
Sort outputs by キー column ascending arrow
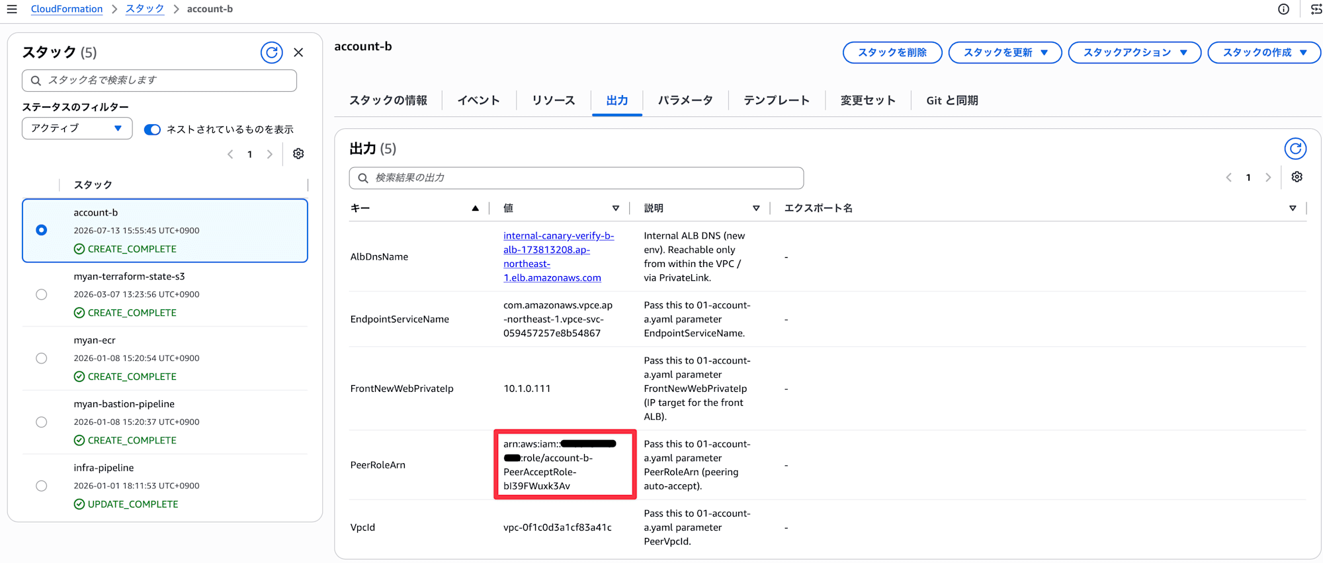click(475, 208)
